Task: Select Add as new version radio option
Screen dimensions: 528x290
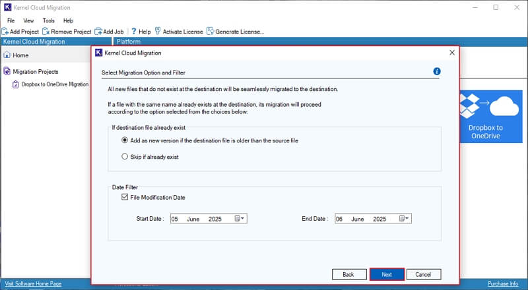Action: (x=125, y=140)
